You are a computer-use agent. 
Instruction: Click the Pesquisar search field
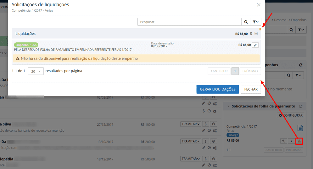pyautogui.click(x=189, y=22)
